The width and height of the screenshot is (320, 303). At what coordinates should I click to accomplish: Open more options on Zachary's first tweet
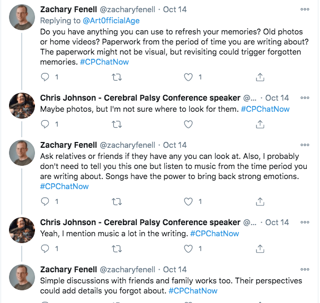305,10
